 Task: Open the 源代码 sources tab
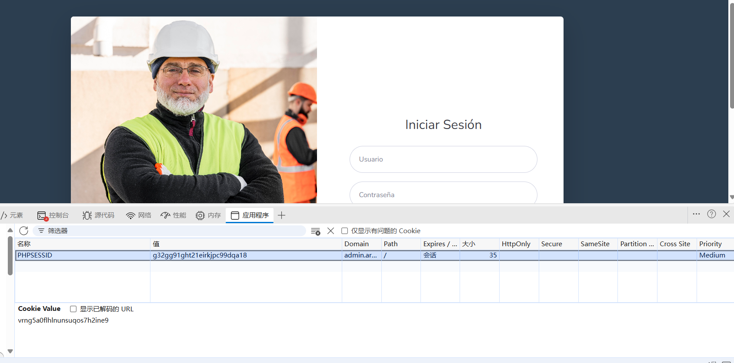pyautogui.click(x=98, y=215)
